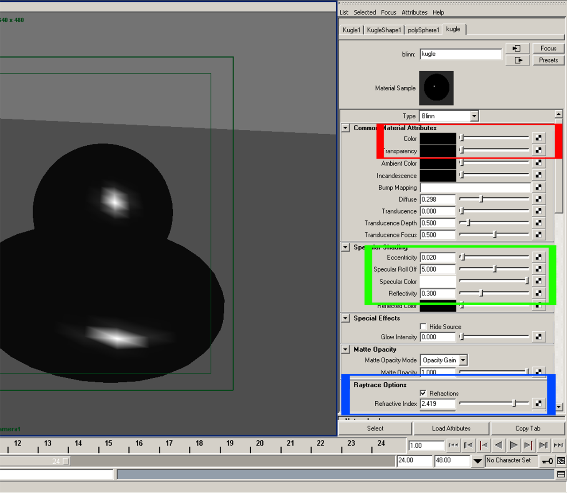The width and height of the screenshot is (567, 493).
Task: Collapse the Matte Opacity section
Action: pyautogui.click(x=346, y=349)
